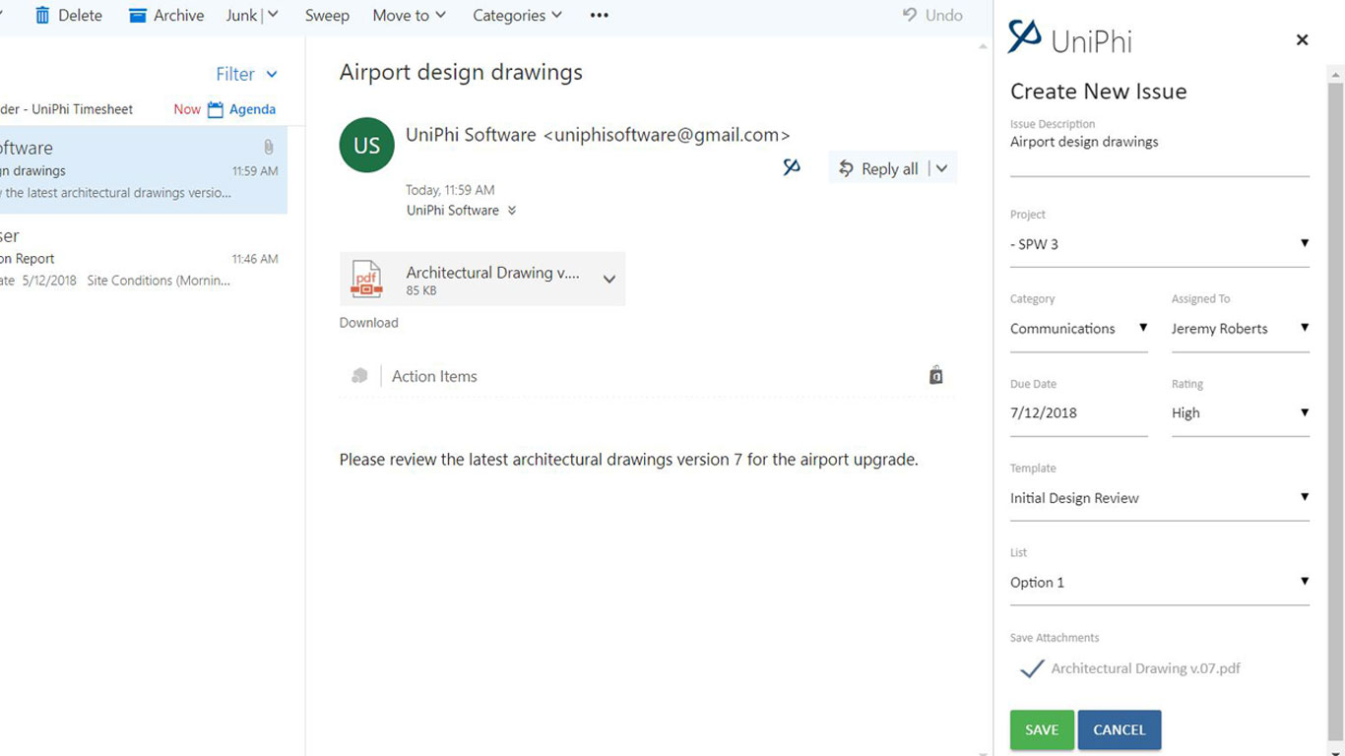Open the Agenda calendar icon

(x=216, y=109)
